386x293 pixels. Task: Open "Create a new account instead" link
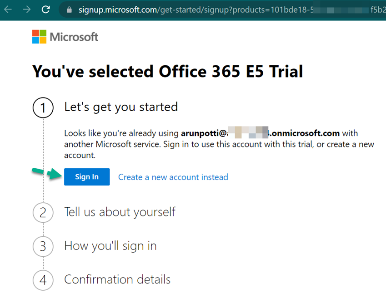173,177
